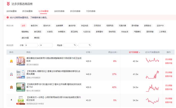
Task: Sort by 佣金比例 column arrow
Action: (117, 52)
